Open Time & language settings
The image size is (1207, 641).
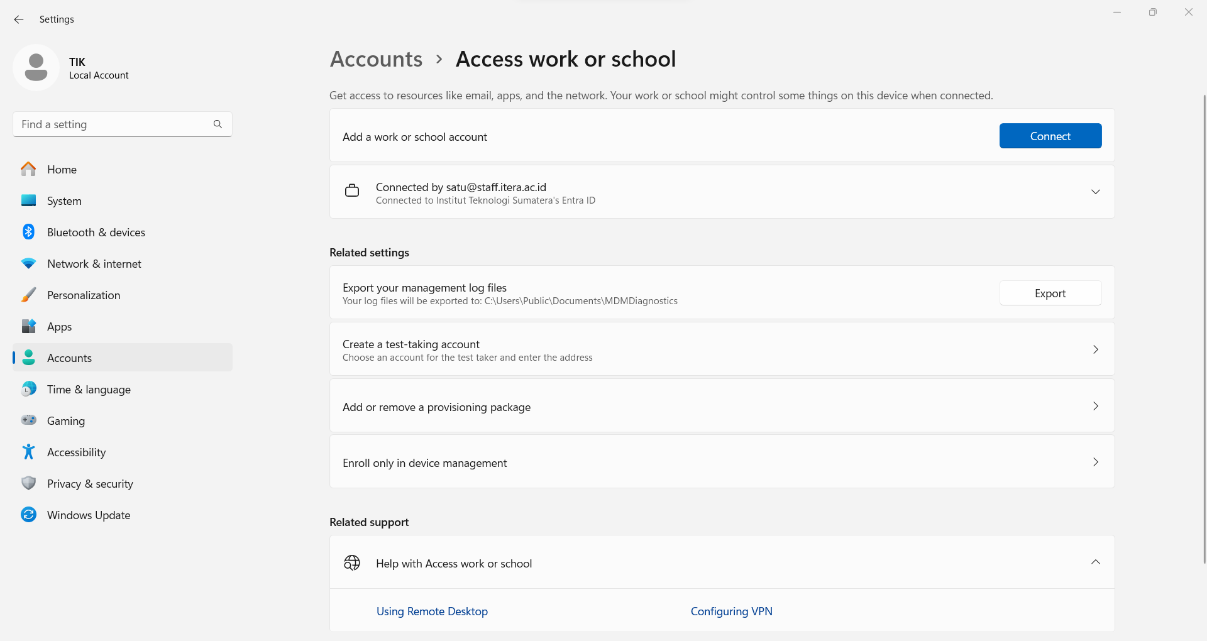[123, 389]
